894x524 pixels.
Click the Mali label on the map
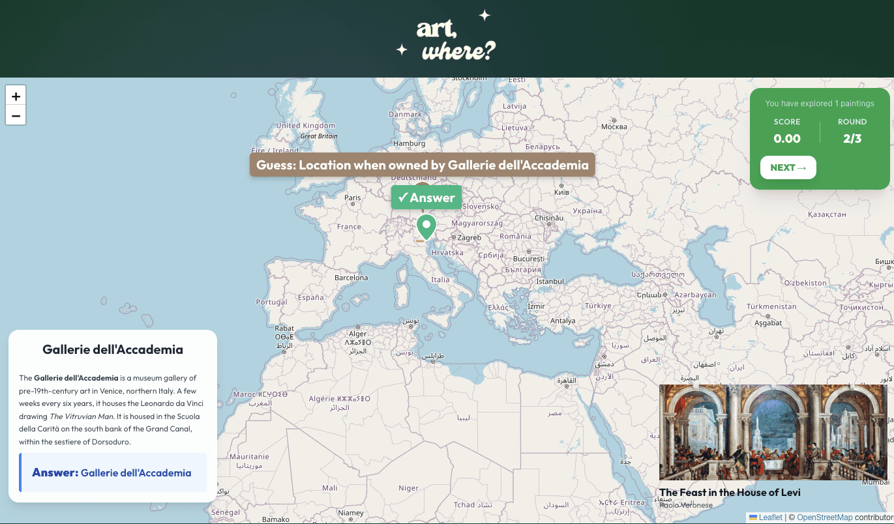click(330, 488)
